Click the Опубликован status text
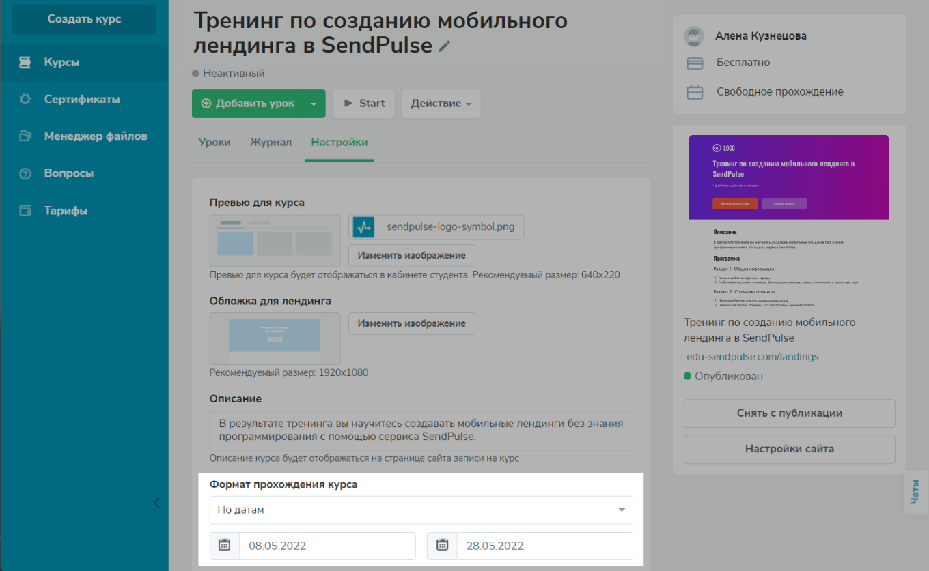The image size is (929, 571). click(x=729, y=377)
